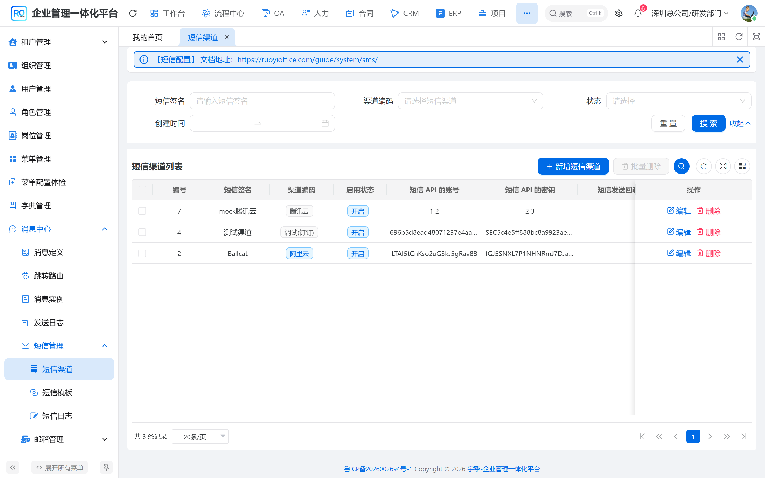765x478 pixels.
Task: Click the refresh icon beside platform title
Action: (133, 13)
